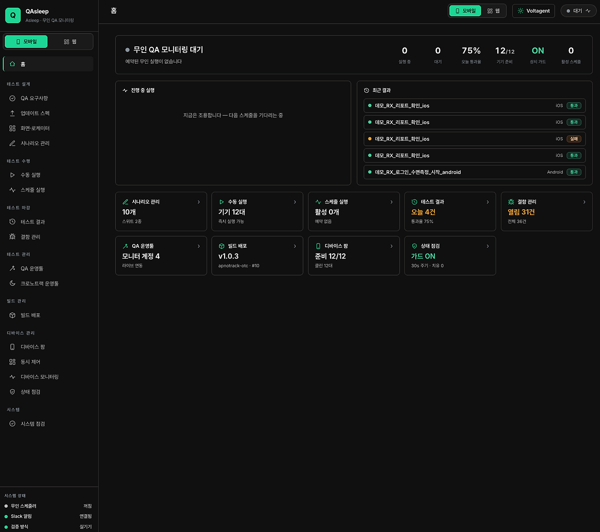The height and width of the screenshot is (532, 600).
Task: Open the 데모_RX_로그인_수면측정_시작_android result row
Action: [474, 172]
